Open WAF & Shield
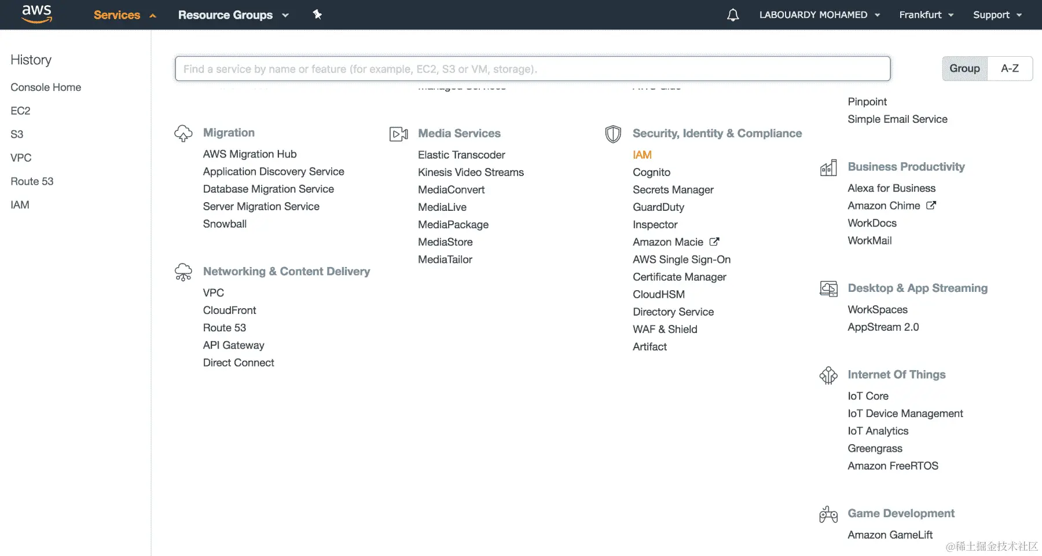The width and height of the screenshot is (1042, 556). tap(665, 329)
